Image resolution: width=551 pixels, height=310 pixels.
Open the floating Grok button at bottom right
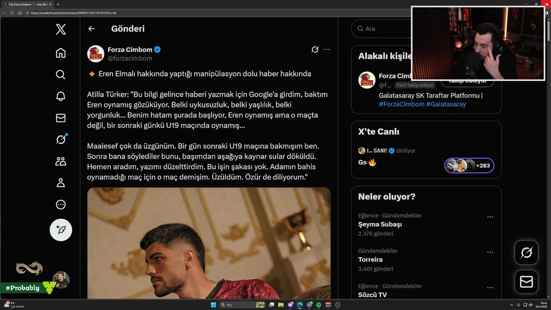pos(526,252)
